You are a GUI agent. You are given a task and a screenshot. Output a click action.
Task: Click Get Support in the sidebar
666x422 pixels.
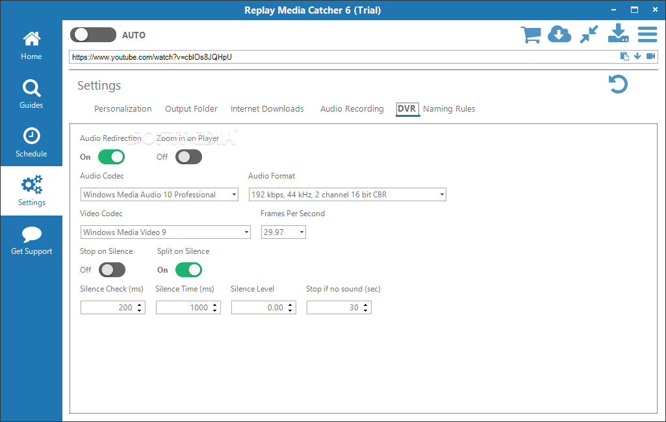31,241
